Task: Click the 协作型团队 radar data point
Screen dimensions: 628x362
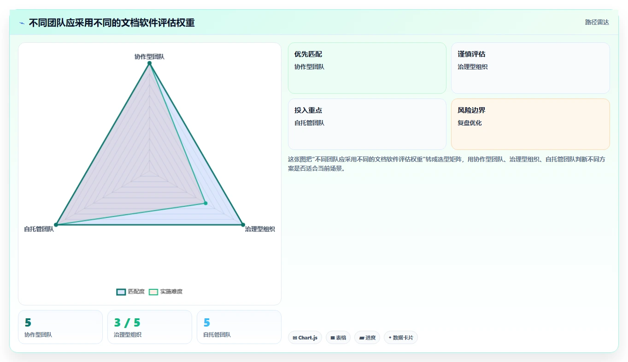Action: 149,63
